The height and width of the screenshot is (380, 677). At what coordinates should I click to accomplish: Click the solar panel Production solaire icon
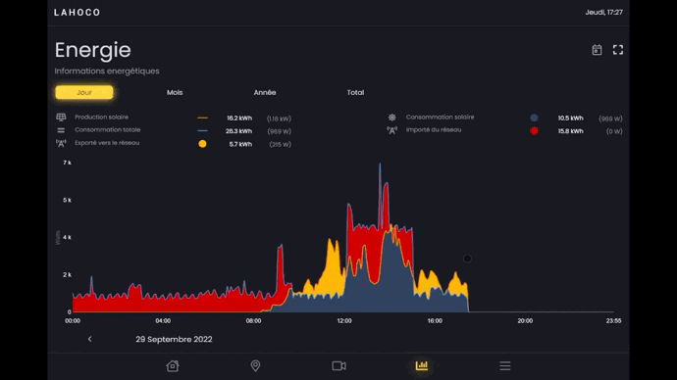pyautogui.click(x=61, y=118)
